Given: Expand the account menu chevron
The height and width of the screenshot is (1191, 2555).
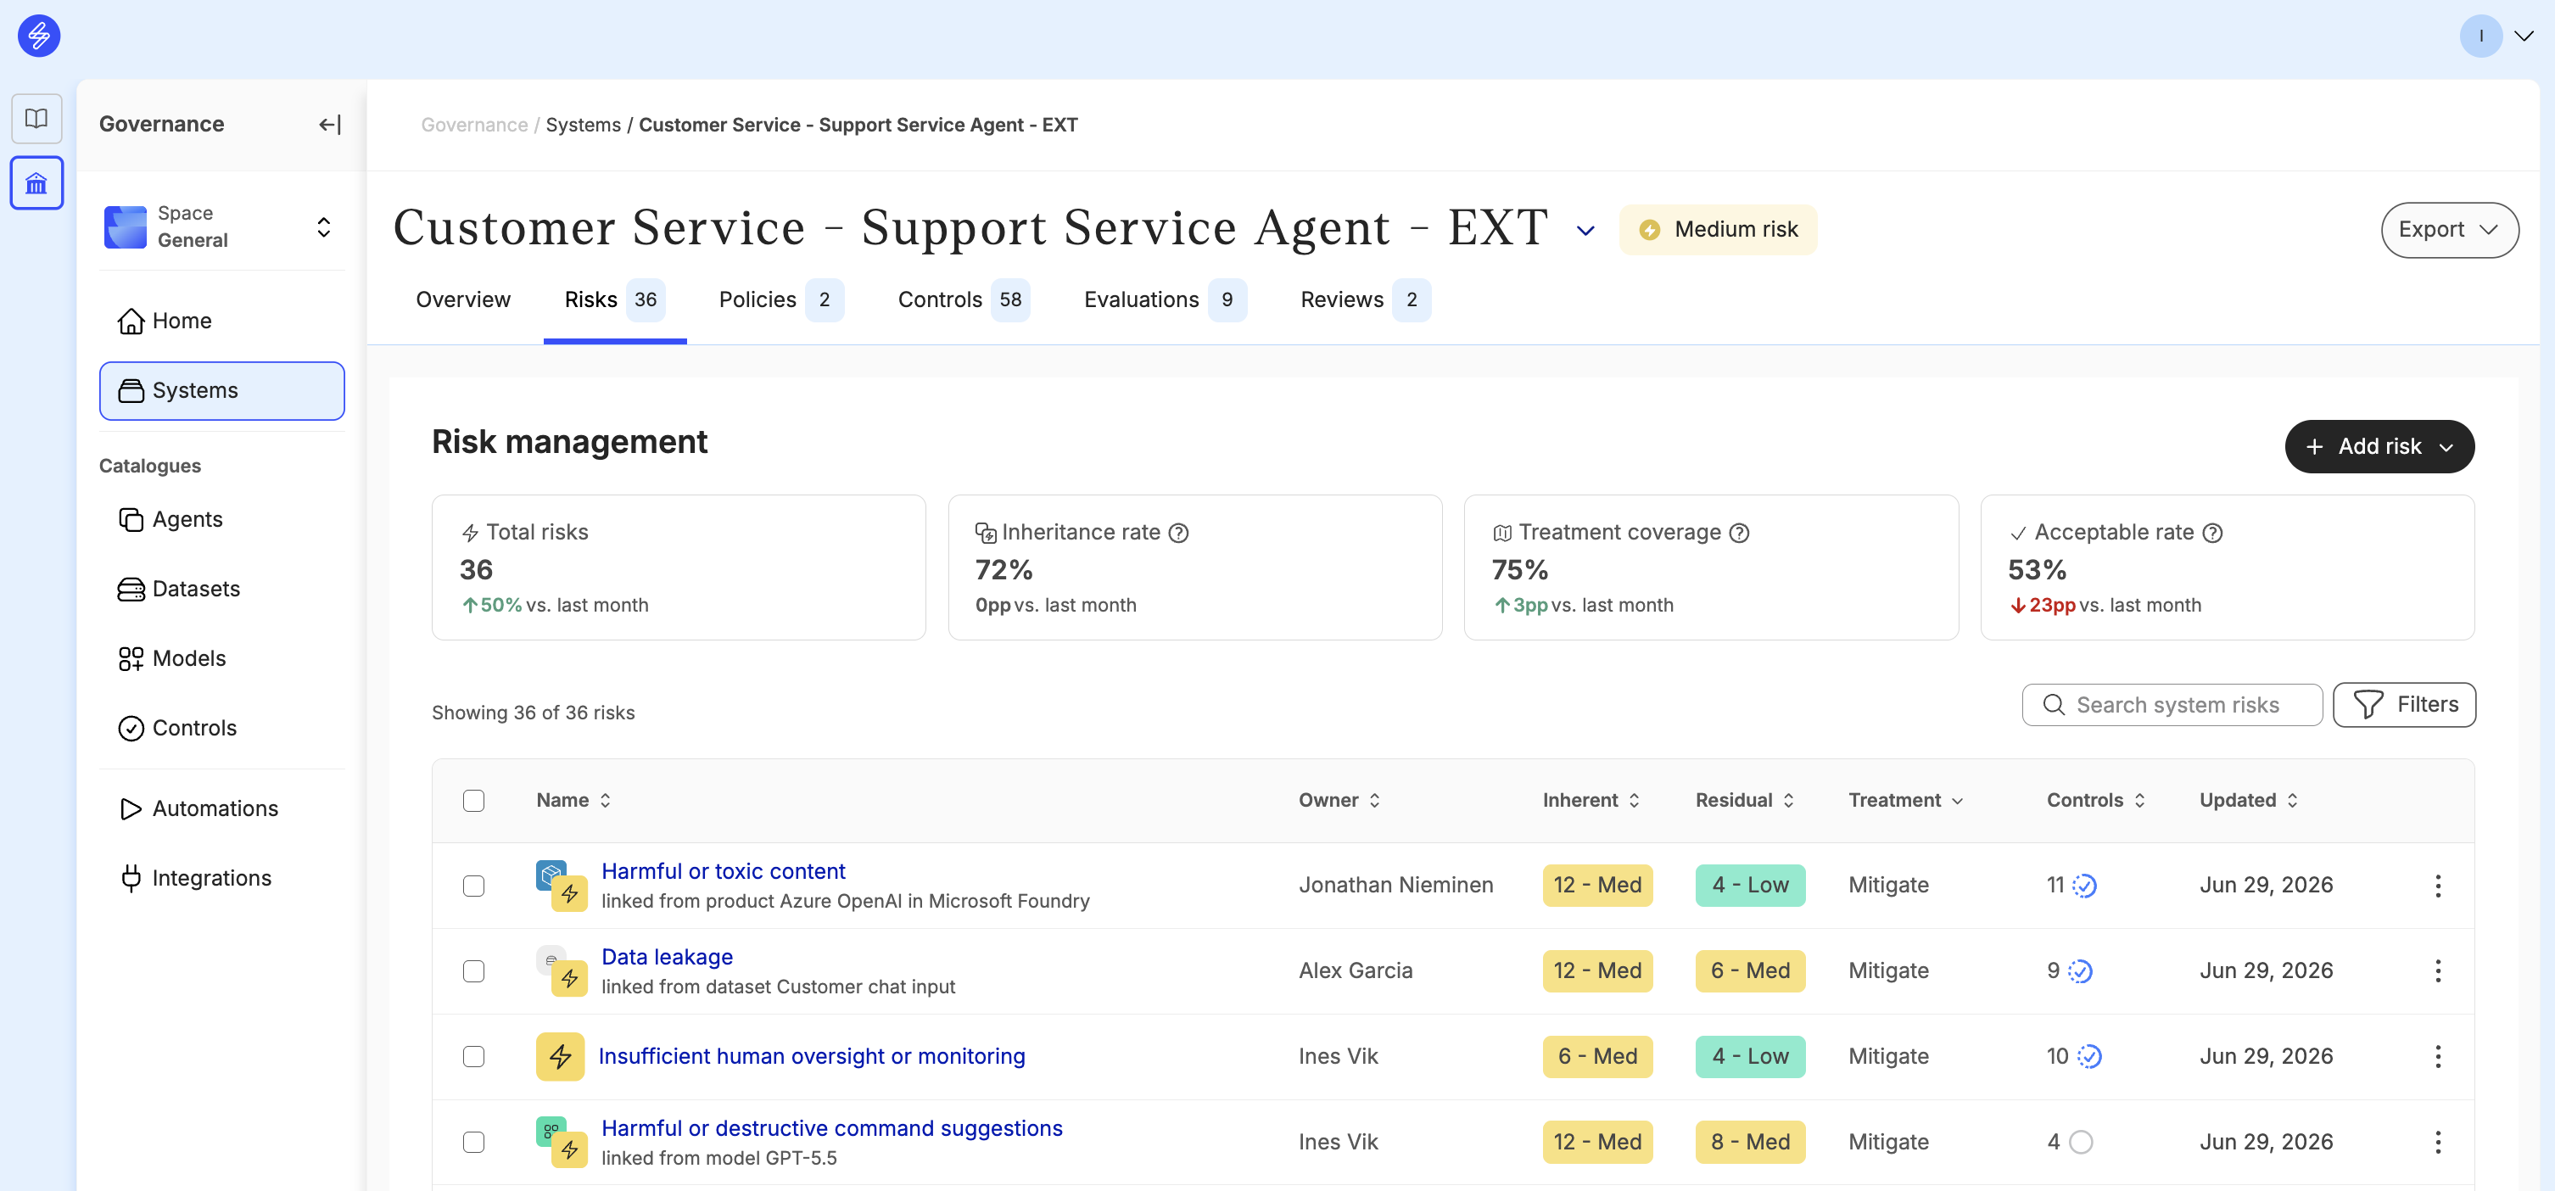Looking at the screenshot, I should coord(2524,36).
